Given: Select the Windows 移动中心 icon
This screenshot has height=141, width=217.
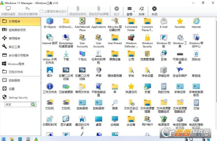Looking at the screenshot, I should pyautogui.click(x=196, y=41).
